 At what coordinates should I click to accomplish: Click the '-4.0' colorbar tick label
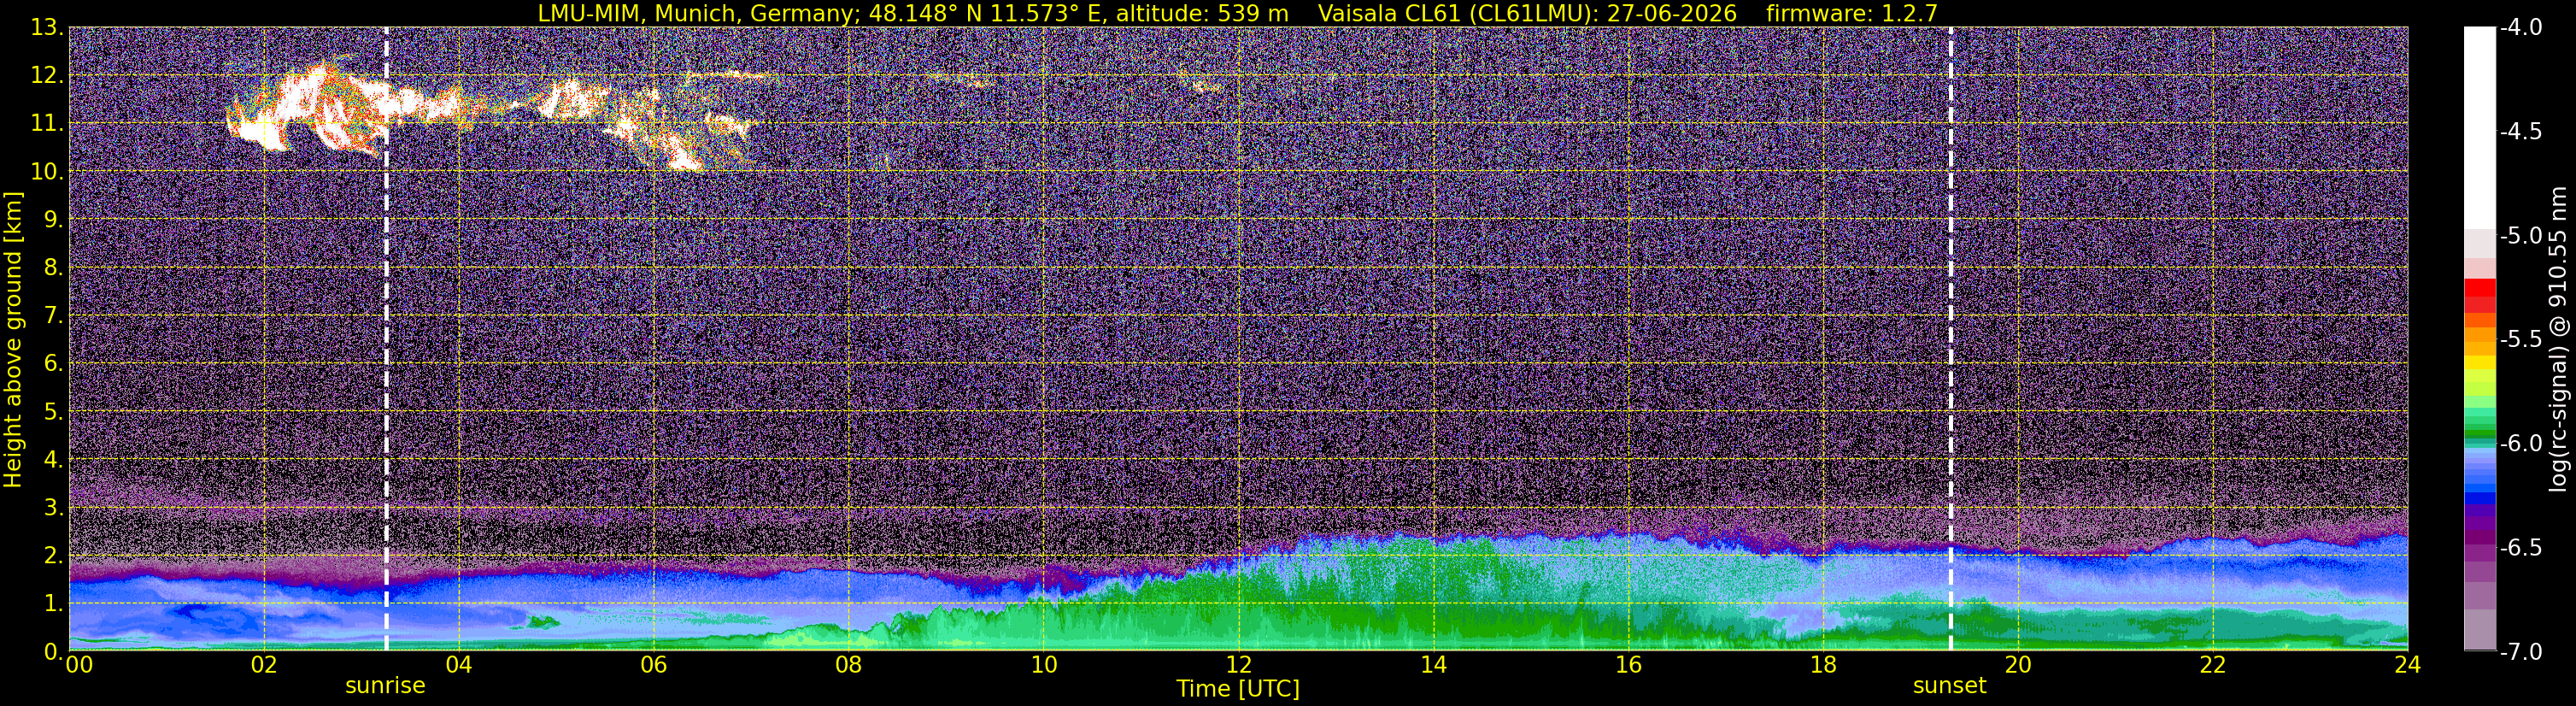pos(2521,28)
